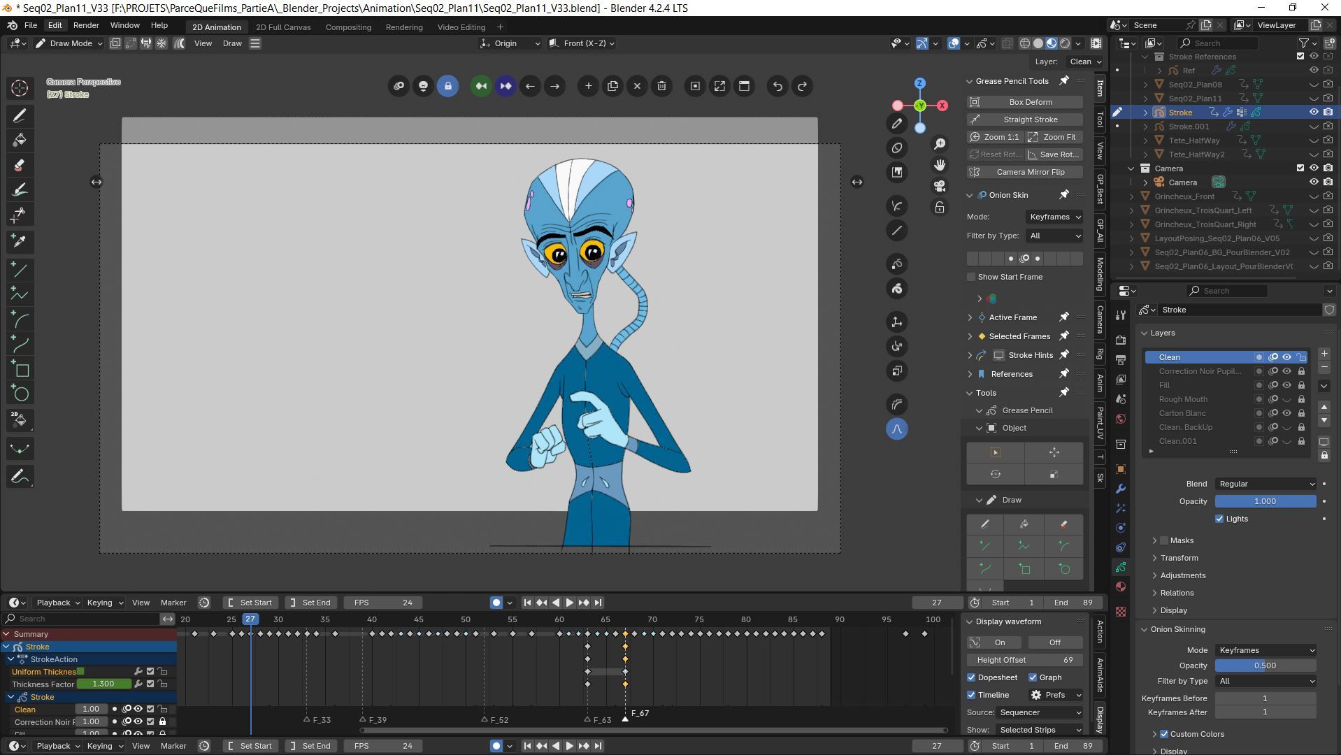Adjust Thickness Factor 1.300 slider
Image resolution: width=1341 pixels, height=755 pixels.
click(x=103, y=684)
